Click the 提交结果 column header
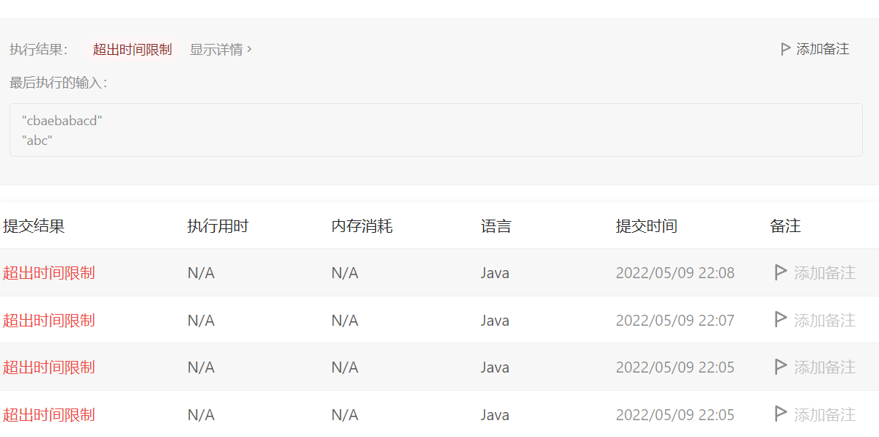Viewport: 879px width, 437px height. click(x=34, y=226)
